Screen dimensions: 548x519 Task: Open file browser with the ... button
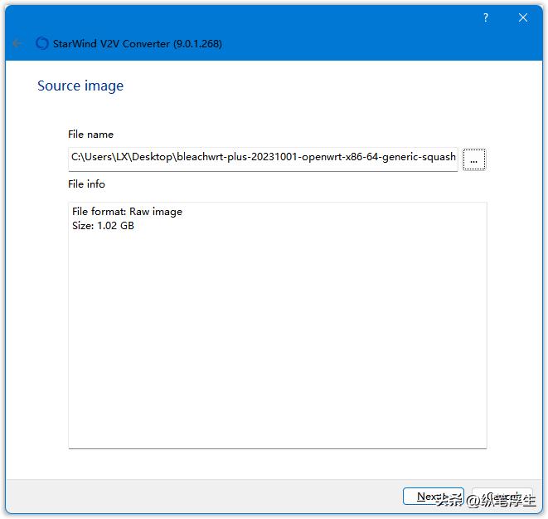coord(473,159)
